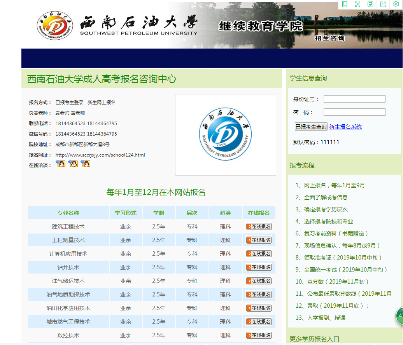Click step 1、网上报名，每年1月至9月
This screenshot has width=403, height=345.
(x=330, y=185)
